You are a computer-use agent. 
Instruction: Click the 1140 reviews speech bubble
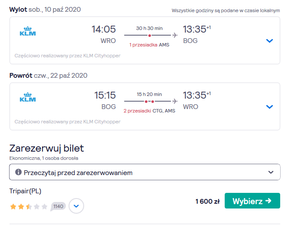click(x=58, y=206)
